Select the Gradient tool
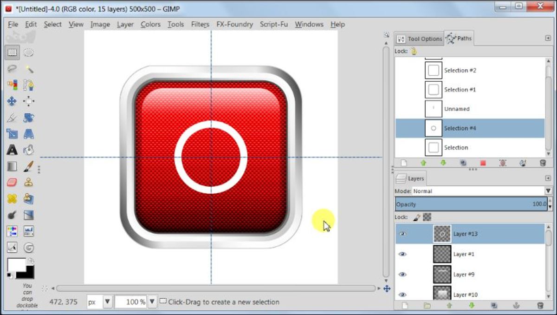 coord(13,166)
